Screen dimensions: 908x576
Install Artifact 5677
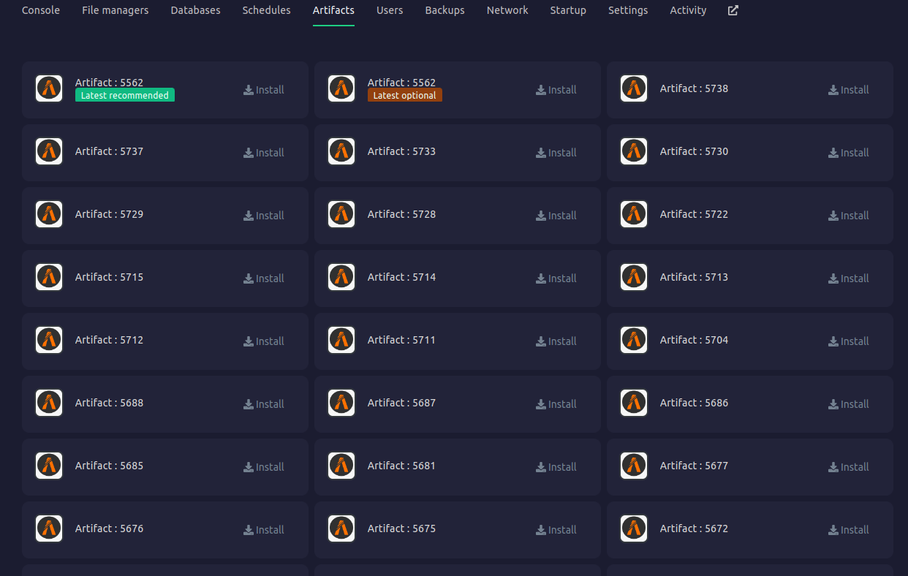[849, 467]
